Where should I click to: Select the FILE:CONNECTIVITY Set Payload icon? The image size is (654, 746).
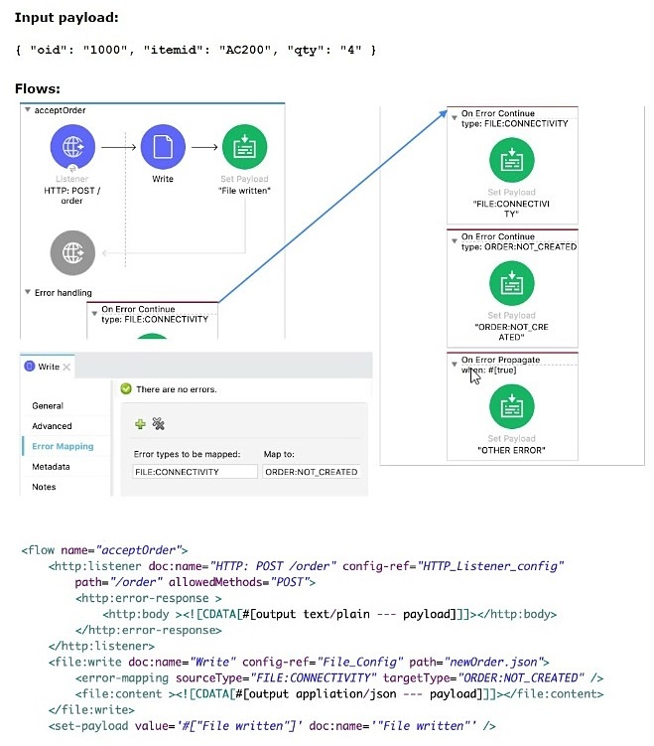[512, 160]
